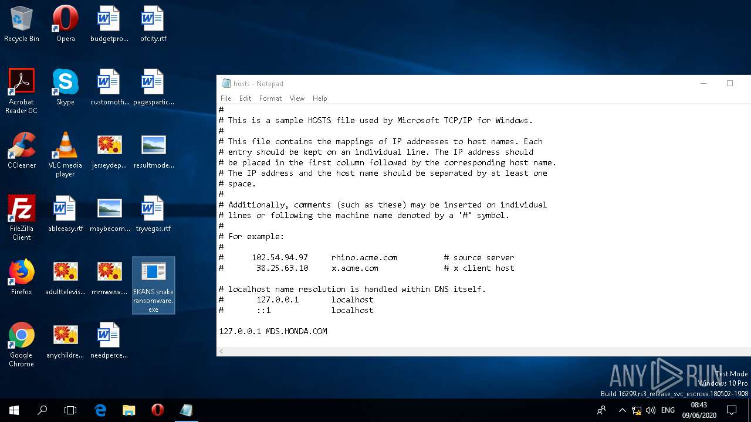Image resolution: width=751 pixels, height=422 pixels.
Task: Launch Opera from the taskbar
Action: coord(157,410)
